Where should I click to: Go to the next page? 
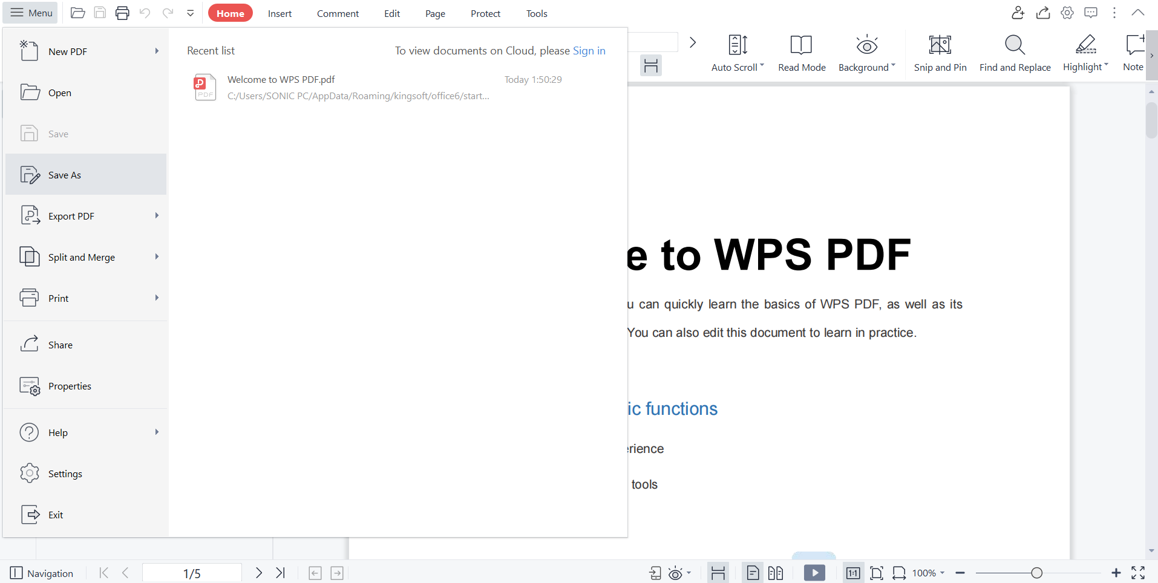pos(258,573)
